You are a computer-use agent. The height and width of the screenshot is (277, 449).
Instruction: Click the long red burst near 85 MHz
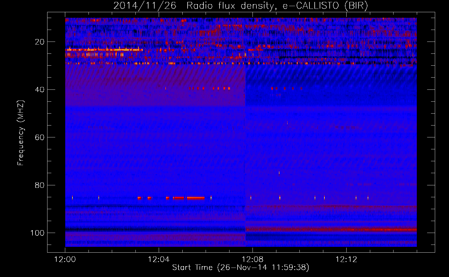coord(196,198)
